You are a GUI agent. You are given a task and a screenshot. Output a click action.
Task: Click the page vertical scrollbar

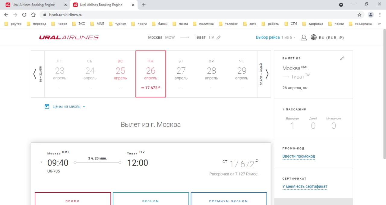tap(384, 93)
